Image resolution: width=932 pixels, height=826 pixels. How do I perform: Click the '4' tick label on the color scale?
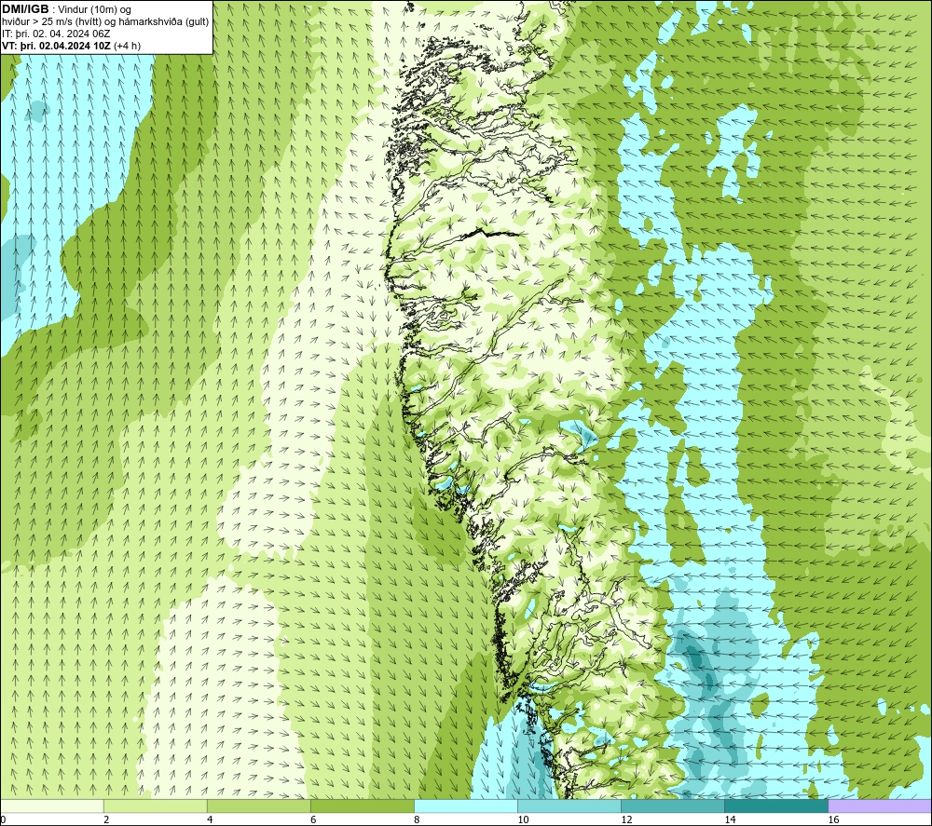click(x=210, y=819)
